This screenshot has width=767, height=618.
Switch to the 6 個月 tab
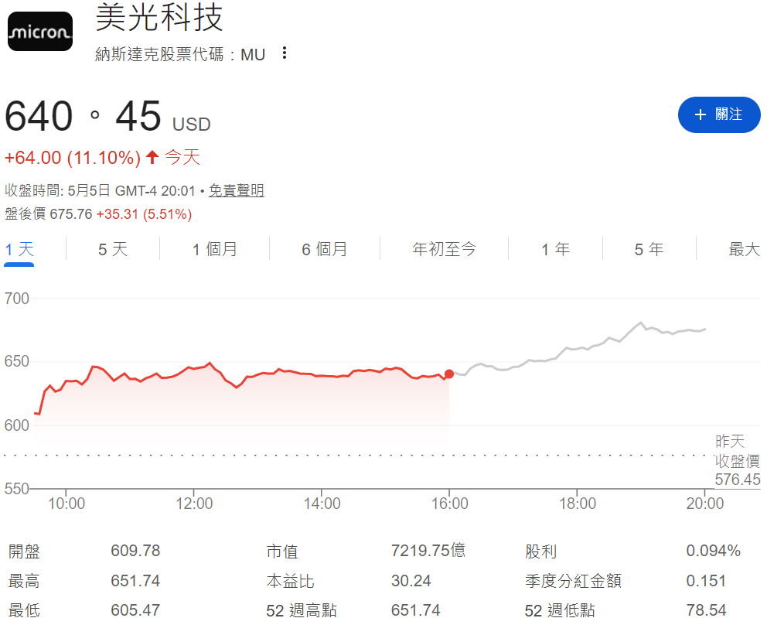pos(324,250)
